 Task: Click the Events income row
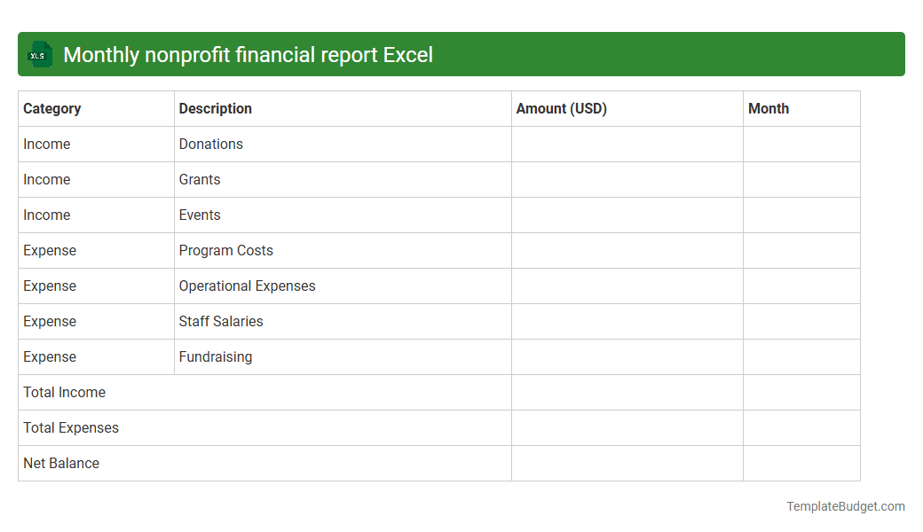199,215
